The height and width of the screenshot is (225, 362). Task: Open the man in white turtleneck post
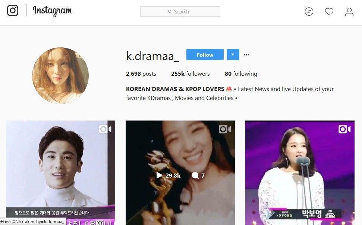(60, 173)
